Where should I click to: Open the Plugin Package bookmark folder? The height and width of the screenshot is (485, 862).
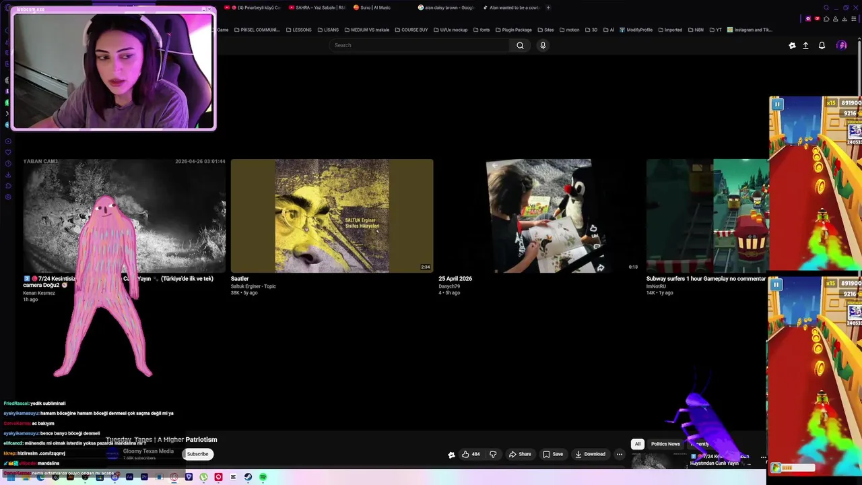point(513,30)
